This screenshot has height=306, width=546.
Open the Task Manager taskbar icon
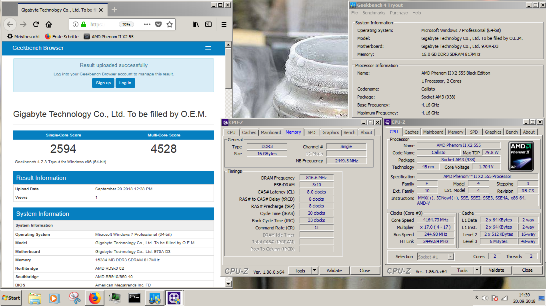click(115, 298)
